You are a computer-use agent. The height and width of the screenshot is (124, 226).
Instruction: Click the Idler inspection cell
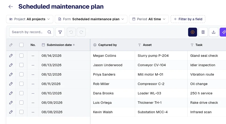207,65
